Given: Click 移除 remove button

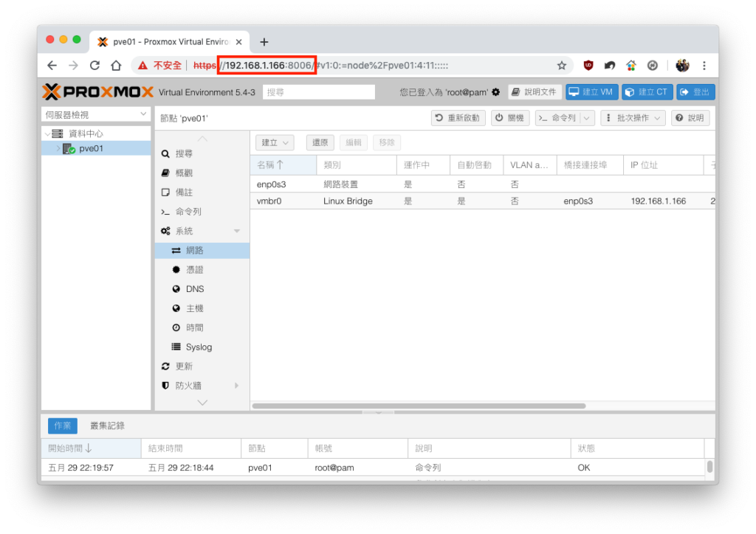Looking at the screenshot, I should [x=387, y=142].
